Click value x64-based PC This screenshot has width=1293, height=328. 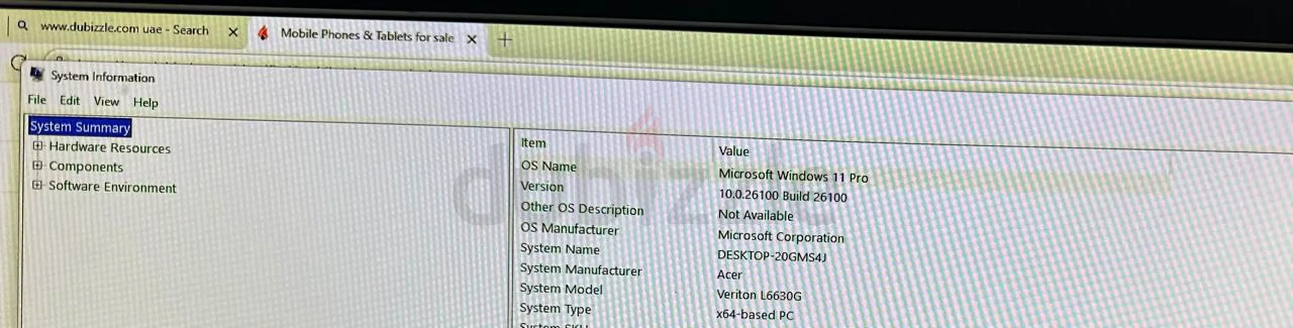[x=755, y=314]
